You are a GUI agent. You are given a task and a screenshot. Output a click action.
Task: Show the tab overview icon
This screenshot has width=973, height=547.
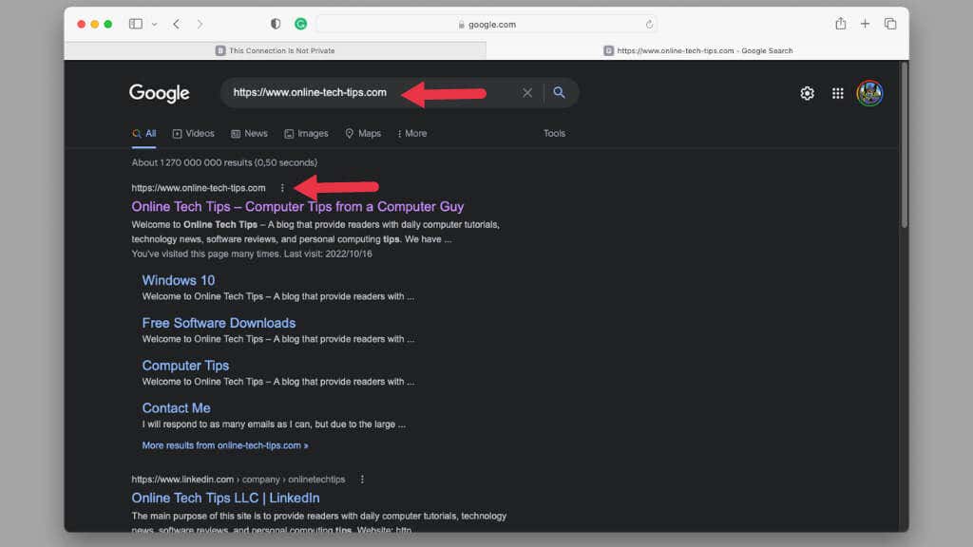[x=889, y=24]
